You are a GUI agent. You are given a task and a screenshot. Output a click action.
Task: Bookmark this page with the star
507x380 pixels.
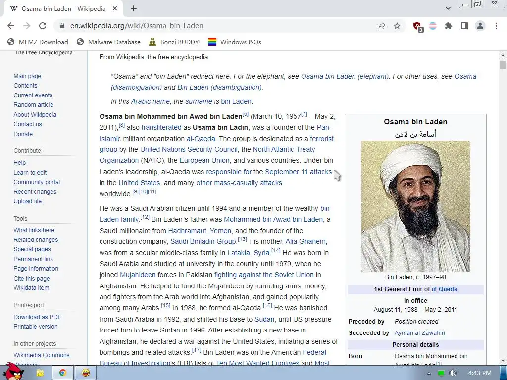pos(397,26)
